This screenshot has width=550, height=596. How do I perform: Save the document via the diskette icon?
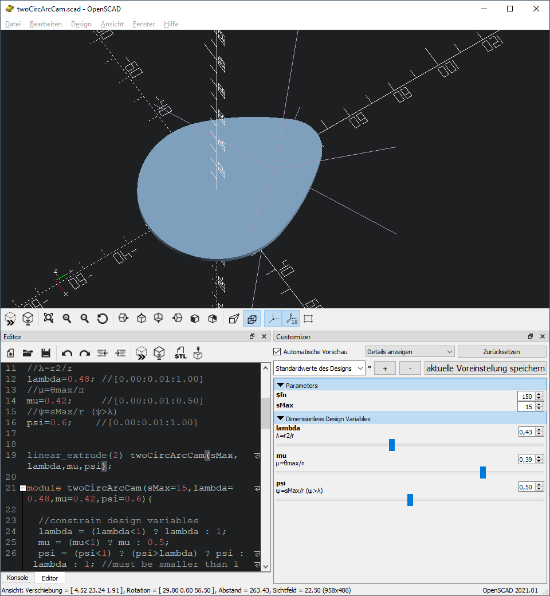click(46, 353)
